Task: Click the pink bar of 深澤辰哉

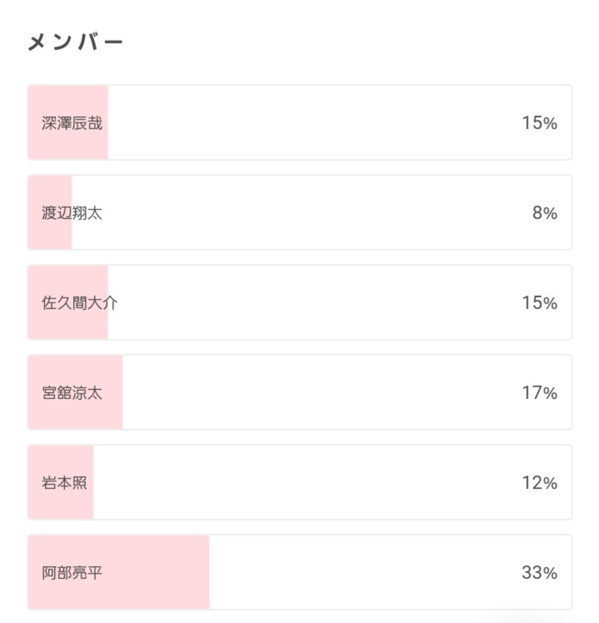Action: pos(68,122)
